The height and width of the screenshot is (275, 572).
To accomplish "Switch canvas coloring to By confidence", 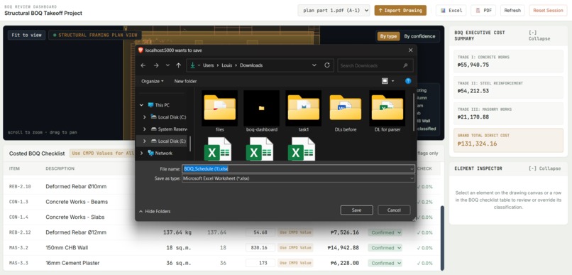I will (419, 36).
